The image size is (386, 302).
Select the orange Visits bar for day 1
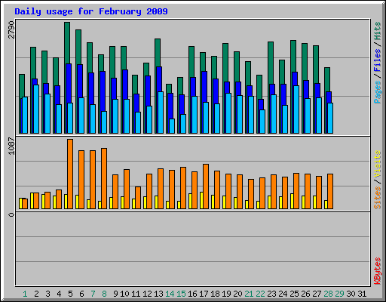(25, 204)
